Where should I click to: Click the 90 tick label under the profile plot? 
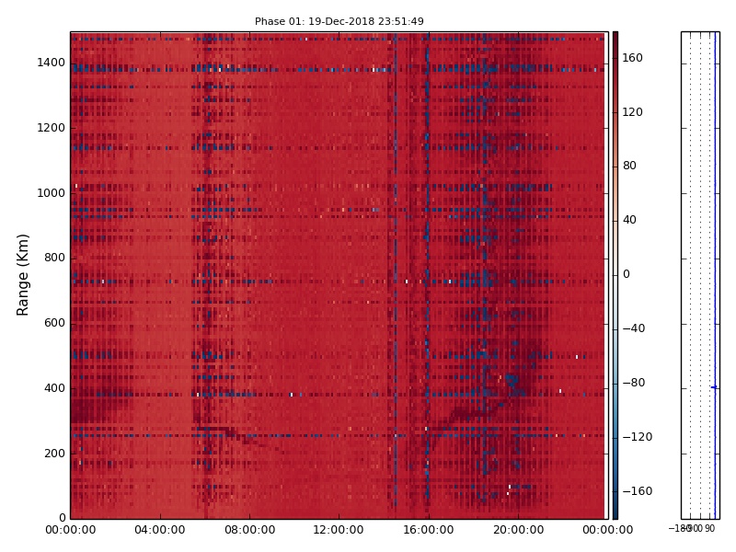click(x=709, y=528)
